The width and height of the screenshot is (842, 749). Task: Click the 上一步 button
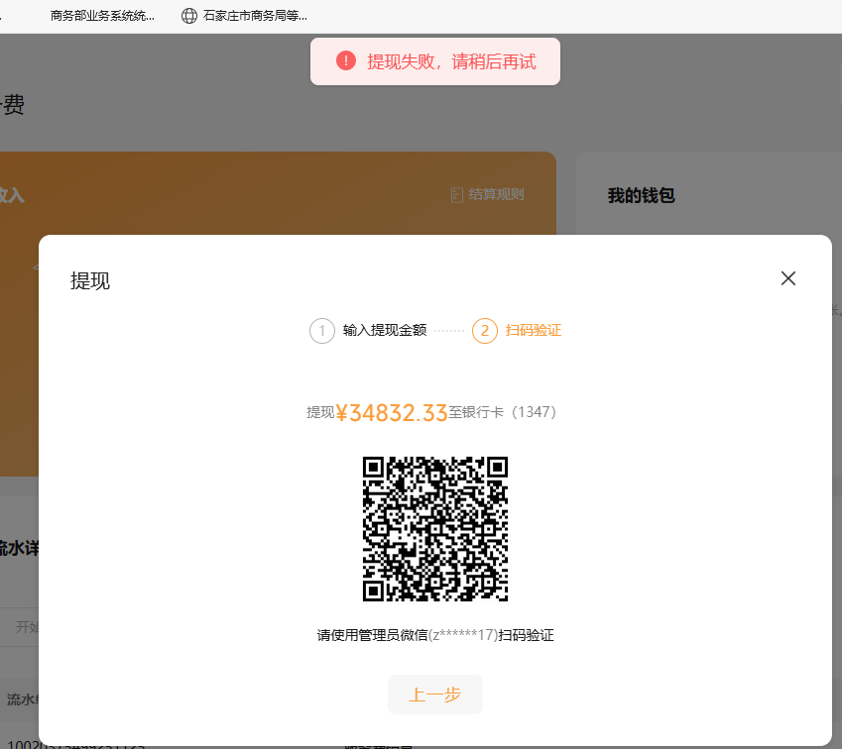point(435,695)
